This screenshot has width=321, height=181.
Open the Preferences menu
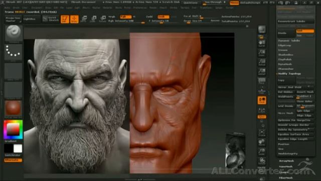140,8
